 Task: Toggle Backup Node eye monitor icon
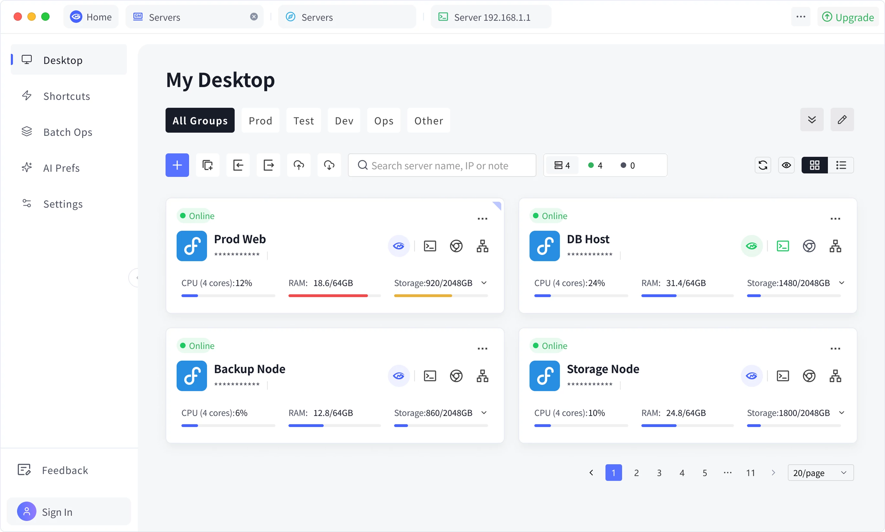[399, 376]
